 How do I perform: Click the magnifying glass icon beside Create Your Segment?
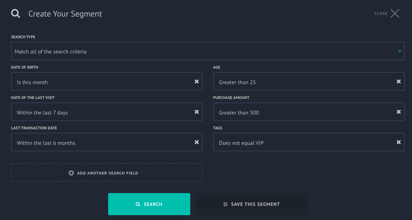pyautogui.click(x=15, y=13)
